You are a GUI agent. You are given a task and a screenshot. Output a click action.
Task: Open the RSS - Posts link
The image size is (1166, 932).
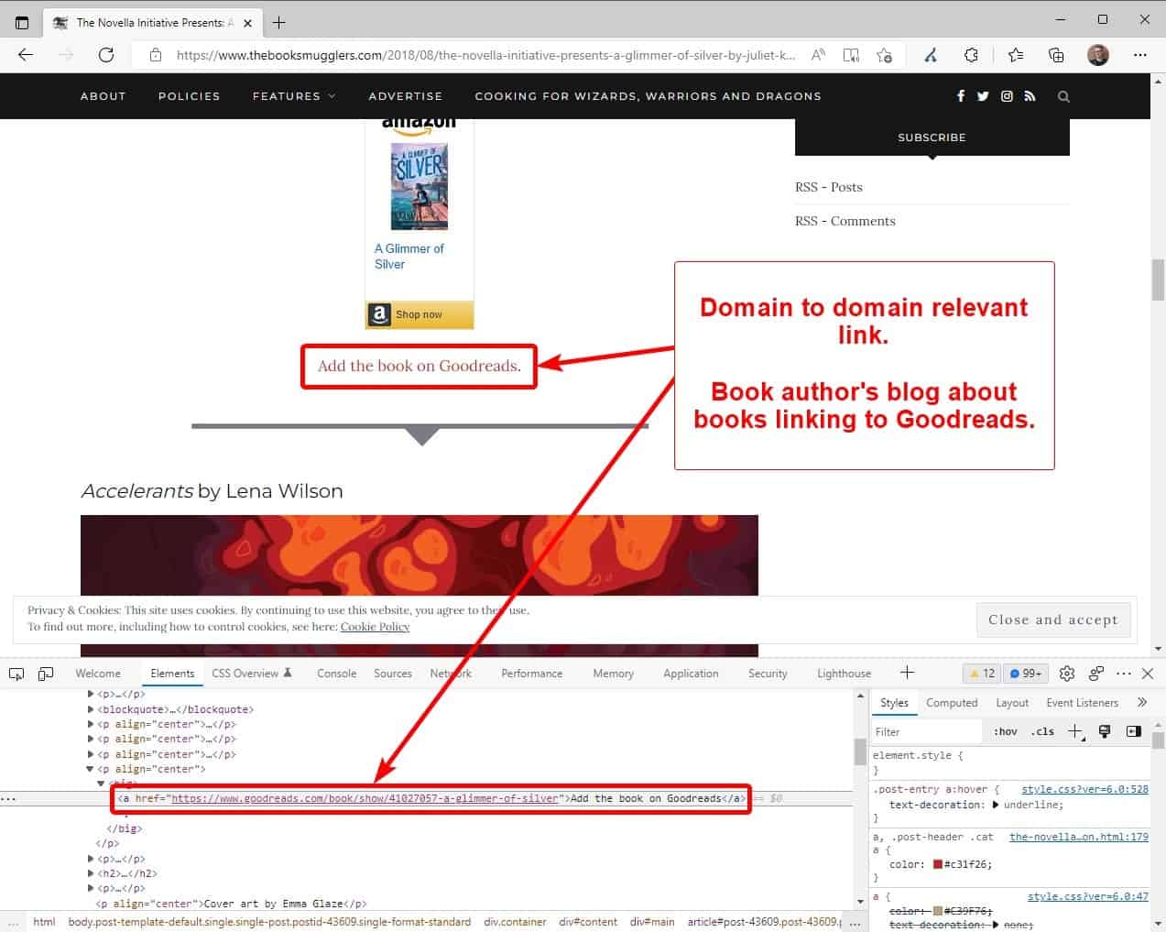[x=829, y=187]
